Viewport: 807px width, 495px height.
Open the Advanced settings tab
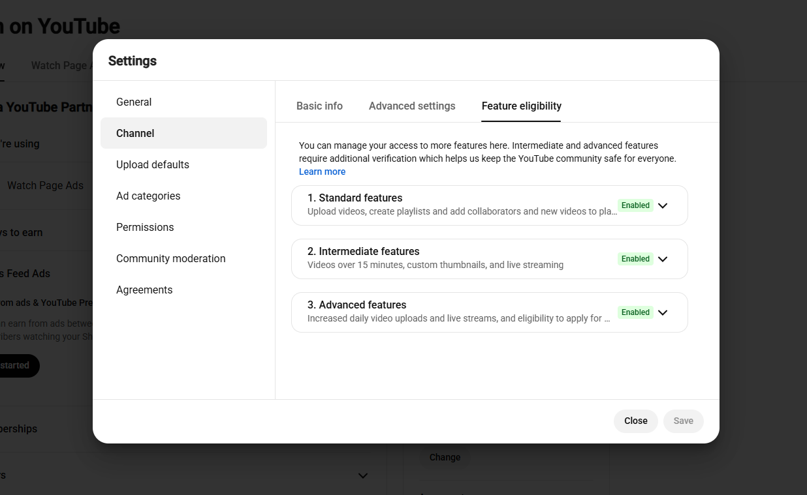point(412,106)
